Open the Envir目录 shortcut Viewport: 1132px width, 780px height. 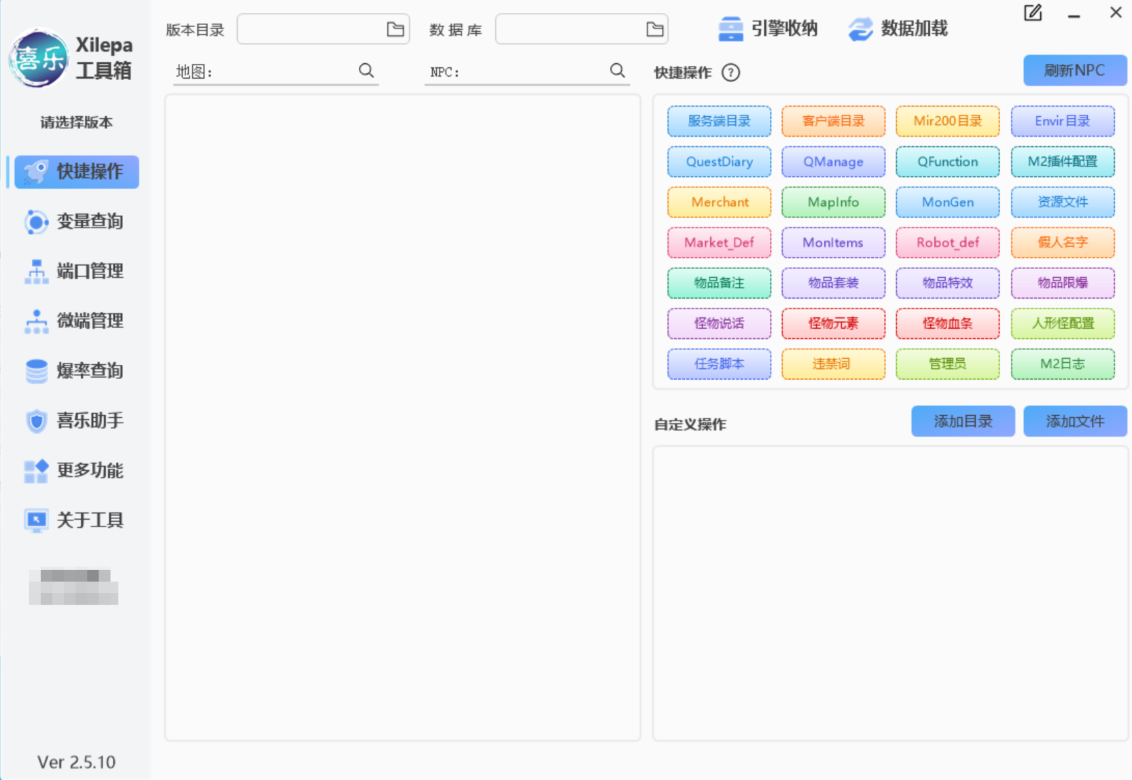(x=1063, y=121)
